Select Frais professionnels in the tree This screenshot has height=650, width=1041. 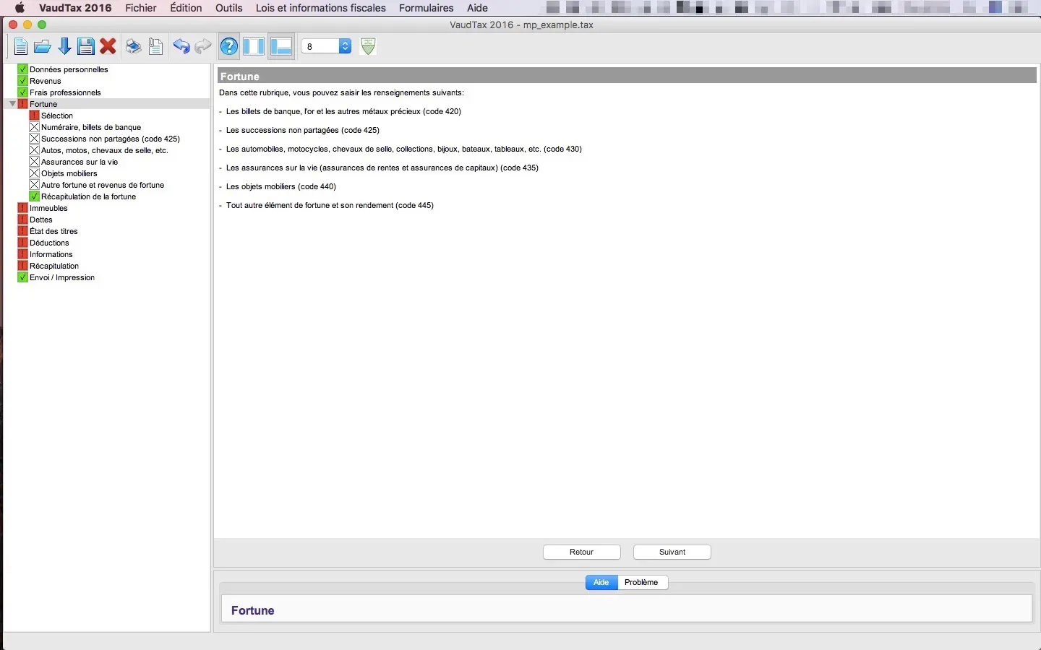tap(65, 92)
